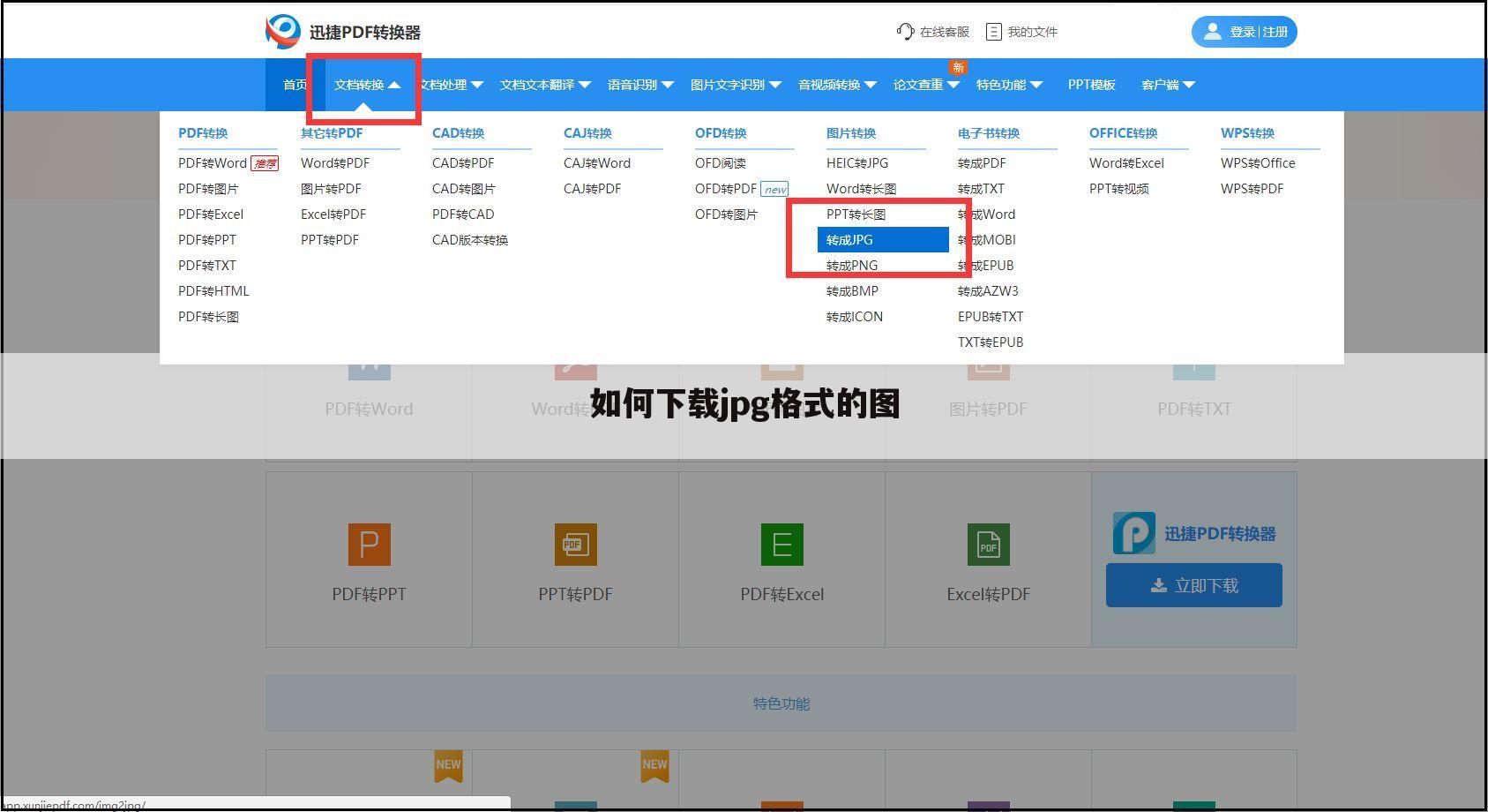Choose 转成PDF under 电子书转换

[983, 163]
